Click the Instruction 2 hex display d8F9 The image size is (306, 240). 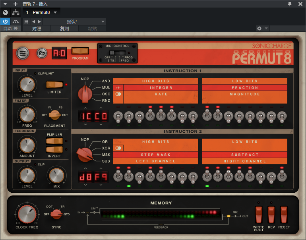pyautogui.click(x=93, y=177)
